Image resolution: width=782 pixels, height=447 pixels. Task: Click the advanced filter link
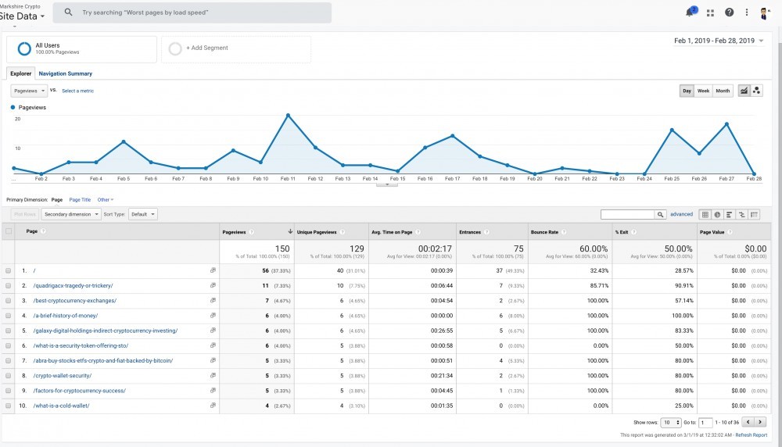tap(681, 214)
